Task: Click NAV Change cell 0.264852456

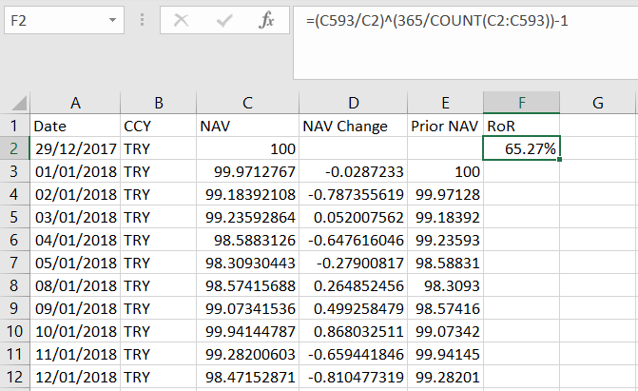Action: click(x=353, y=285)
